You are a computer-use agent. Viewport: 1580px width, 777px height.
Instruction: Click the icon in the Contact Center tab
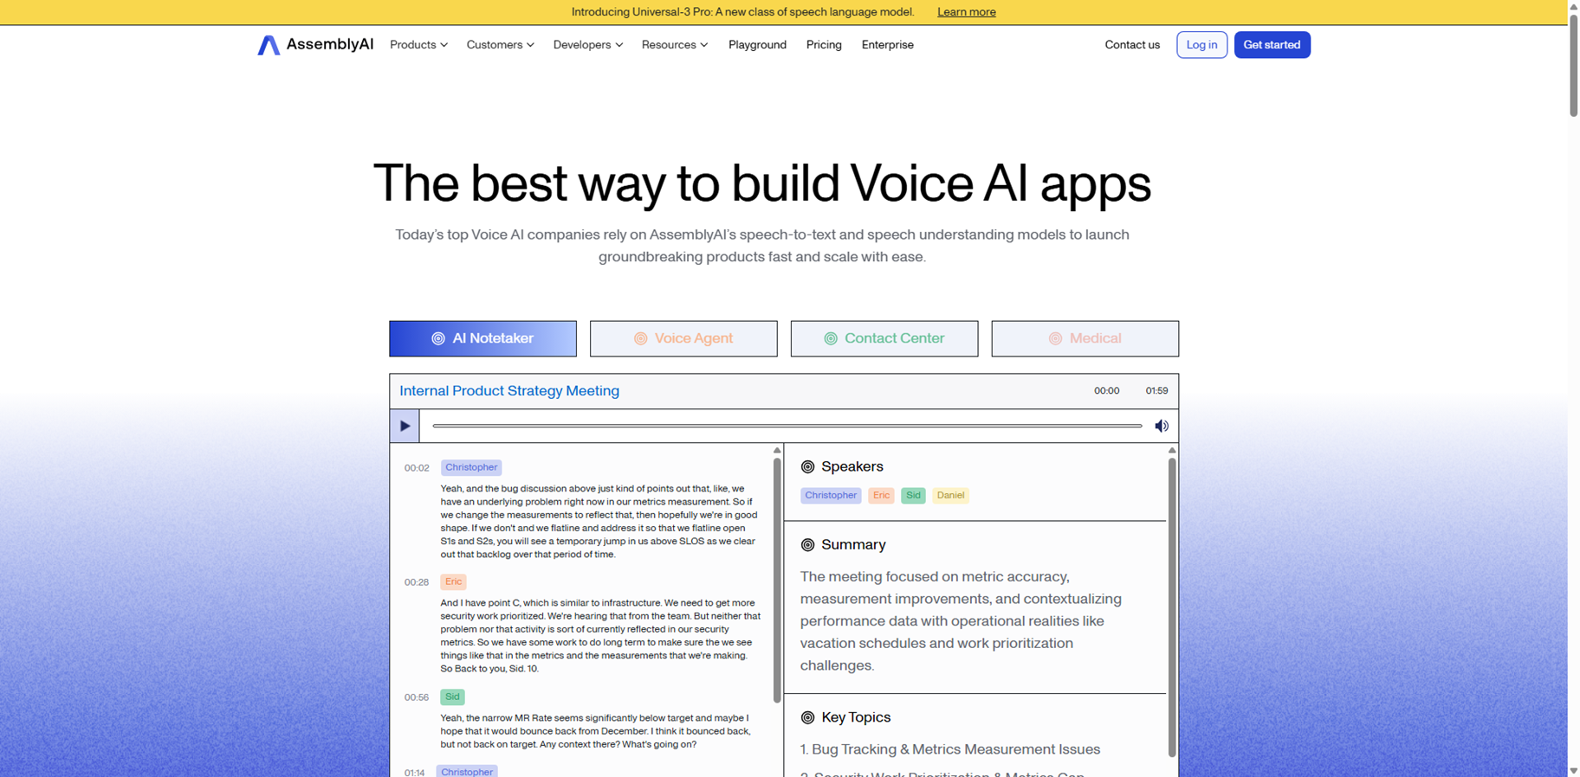tap(831, 339)
